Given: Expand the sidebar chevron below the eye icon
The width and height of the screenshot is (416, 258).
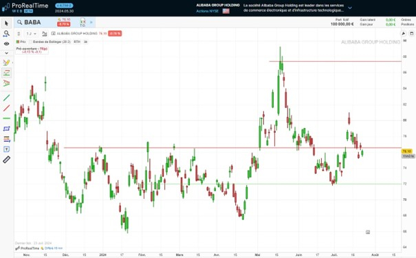Looking at the screenshot, I should click(x=6, y=53).
